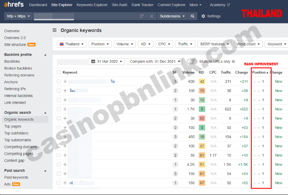Open the KD filter dropdown
Screen dimensions: 288x195
pos(145,44)
